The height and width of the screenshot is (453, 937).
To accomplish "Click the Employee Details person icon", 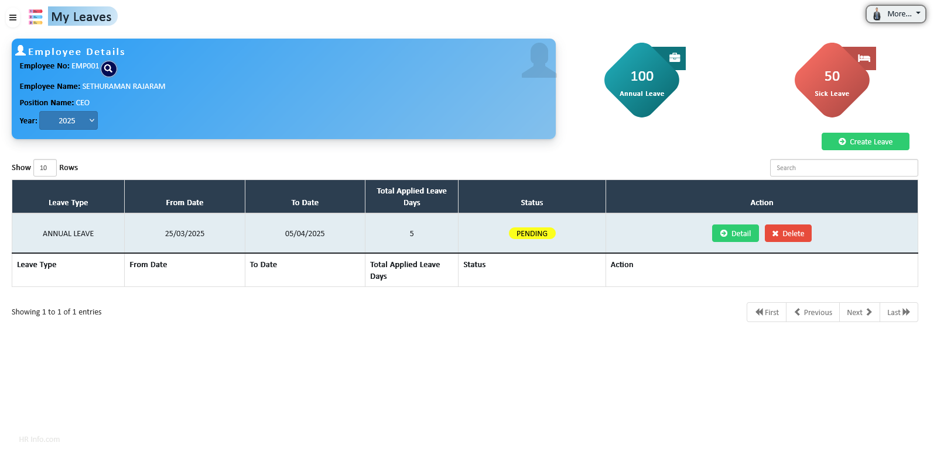I will [x=20, y=51].
